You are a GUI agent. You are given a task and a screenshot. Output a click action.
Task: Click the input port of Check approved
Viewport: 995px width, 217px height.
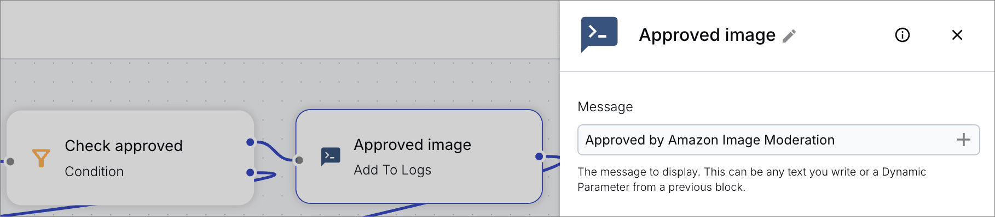point(10,161)
